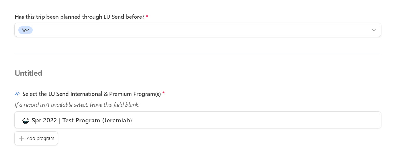Click the 'Select the LU Send International' field label
Image resolution: width=395 pixels, height=155 pixels.
coord(92,94)
